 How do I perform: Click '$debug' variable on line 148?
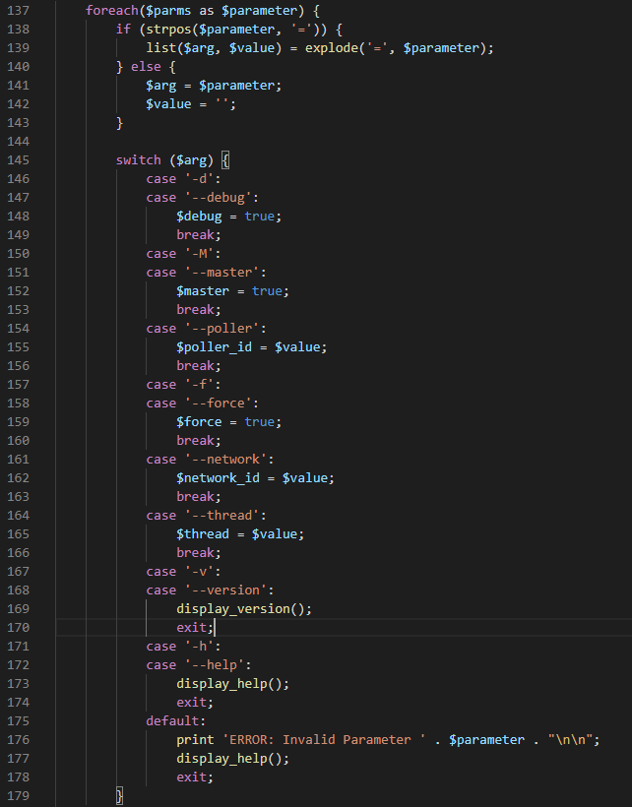tap(199, 217)
